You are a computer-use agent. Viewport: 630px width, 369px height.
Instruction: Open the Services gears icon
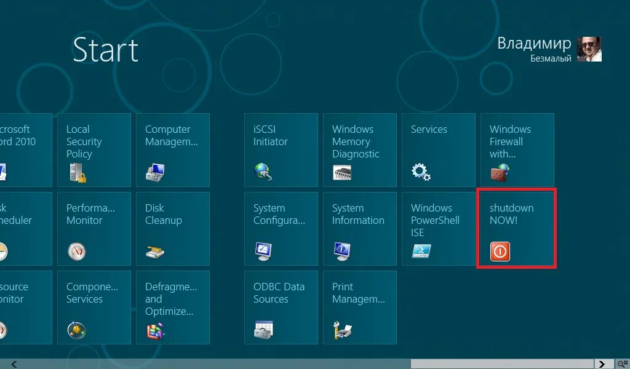[421, 172]
